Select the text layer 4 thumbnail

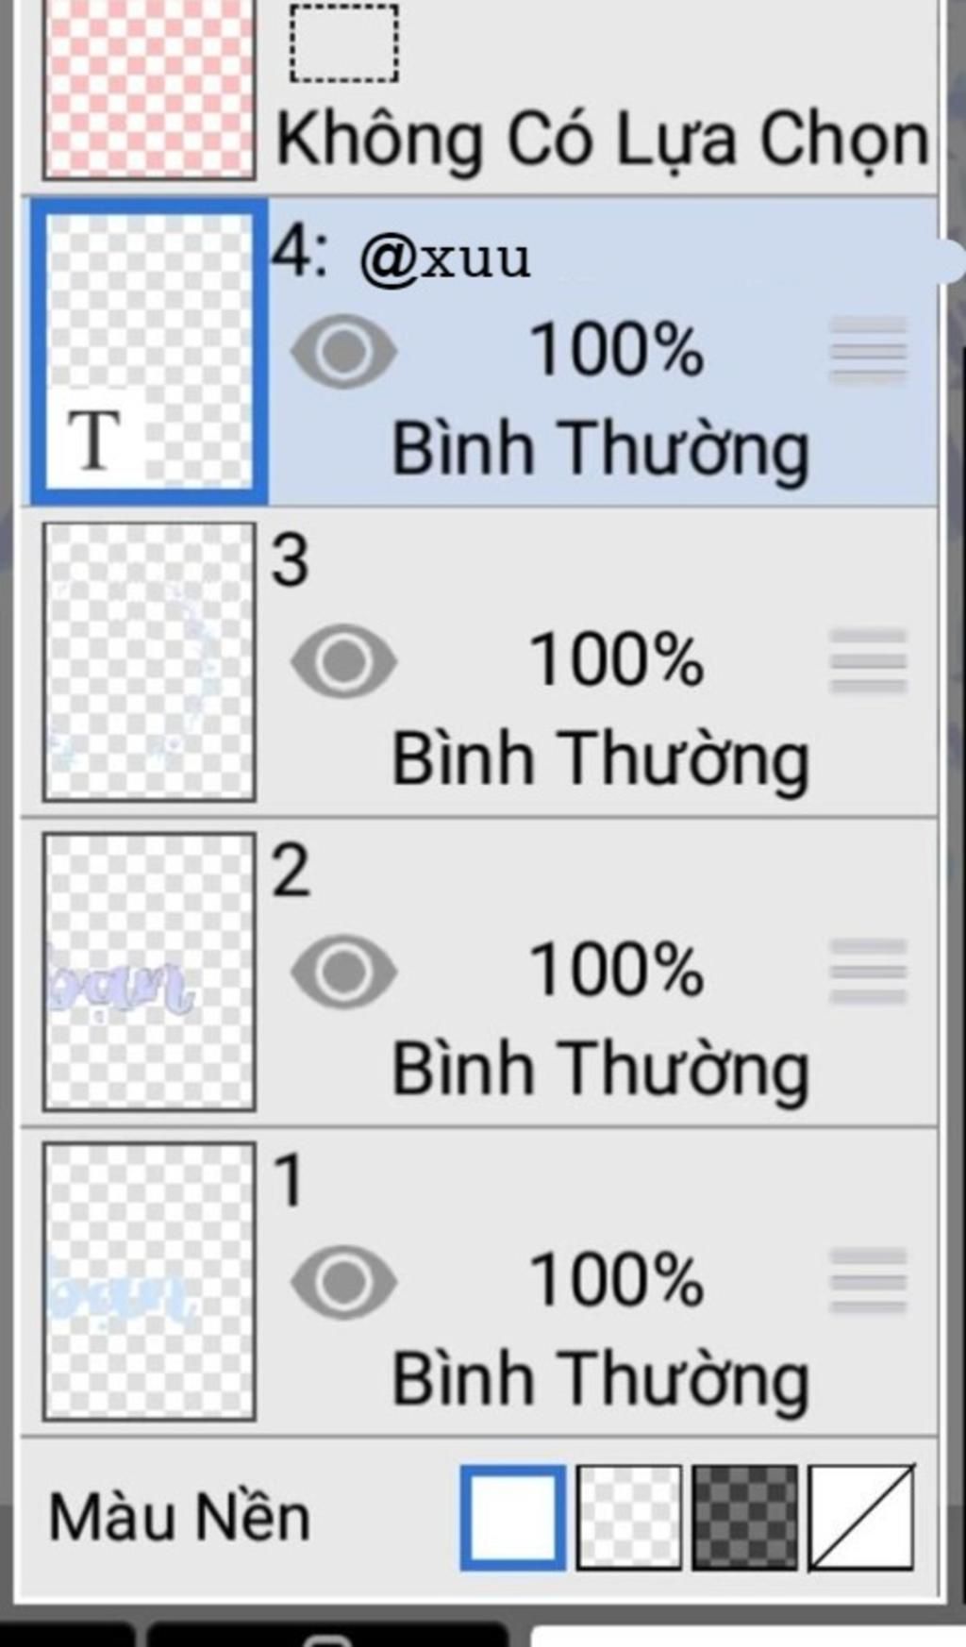(x=149, y=351)
